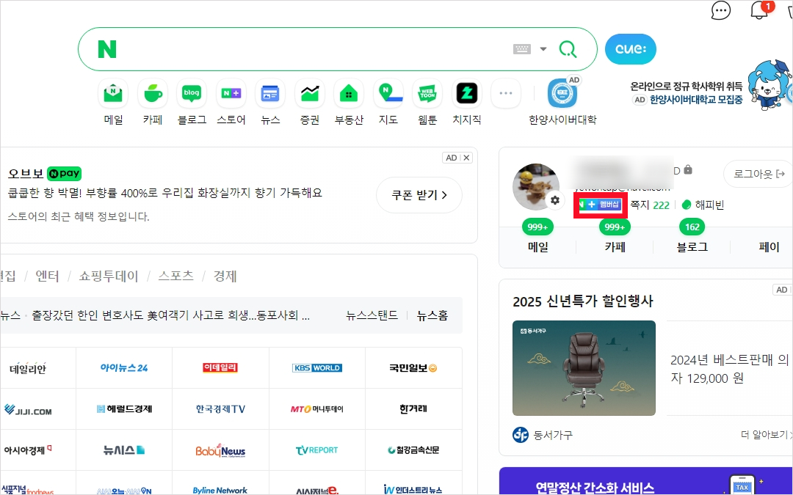Click the 더 알아보기 learn more link
The width and height of the screenshot is (793, 495).
click(x=764, y=434)
